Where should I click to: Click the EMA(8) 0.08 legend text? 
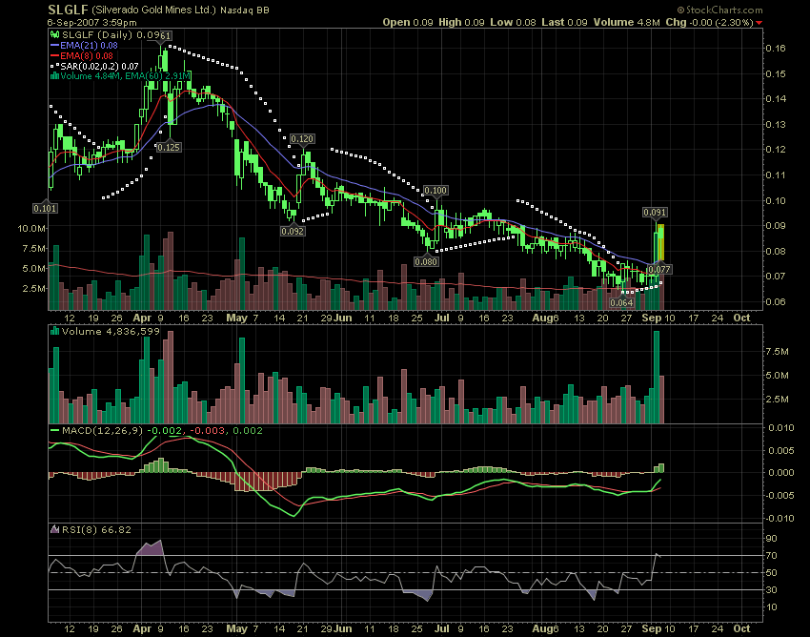coord(87,56)
